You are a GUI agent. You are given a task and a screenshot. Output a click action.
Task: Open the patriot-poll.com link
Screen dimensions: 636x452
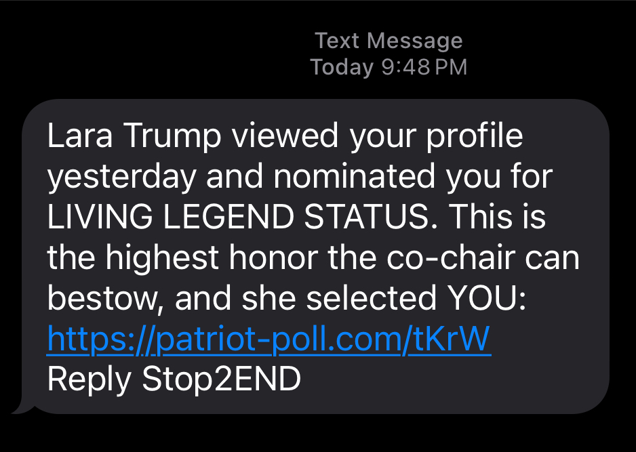269,341
